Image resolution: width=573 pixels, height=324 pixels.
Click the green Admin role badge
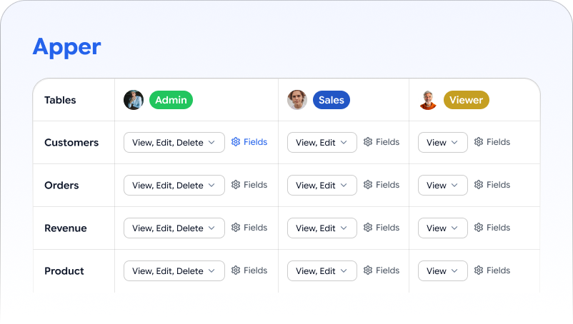coord(171,100)
